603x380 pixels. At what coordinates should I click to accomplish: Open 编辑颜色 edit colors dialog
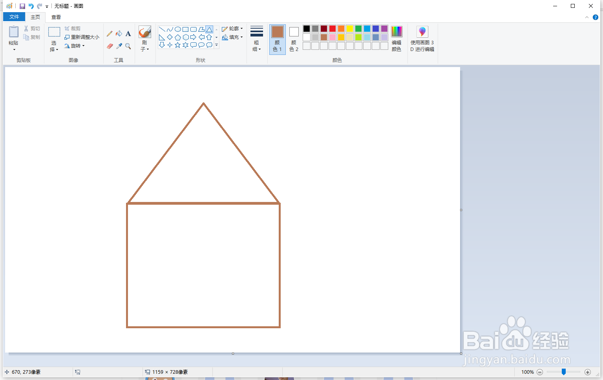click(x=397, y=39)
